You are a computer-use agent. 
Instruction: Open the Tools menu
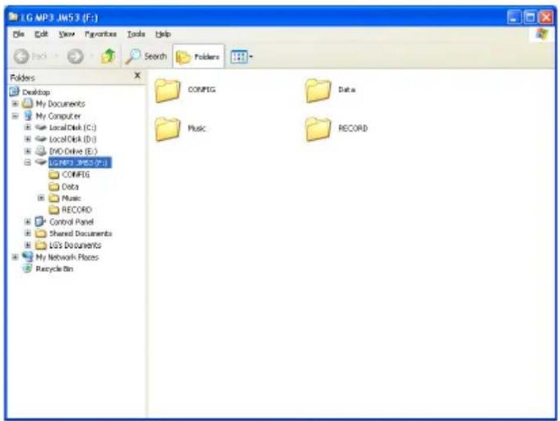click(136, 34)
